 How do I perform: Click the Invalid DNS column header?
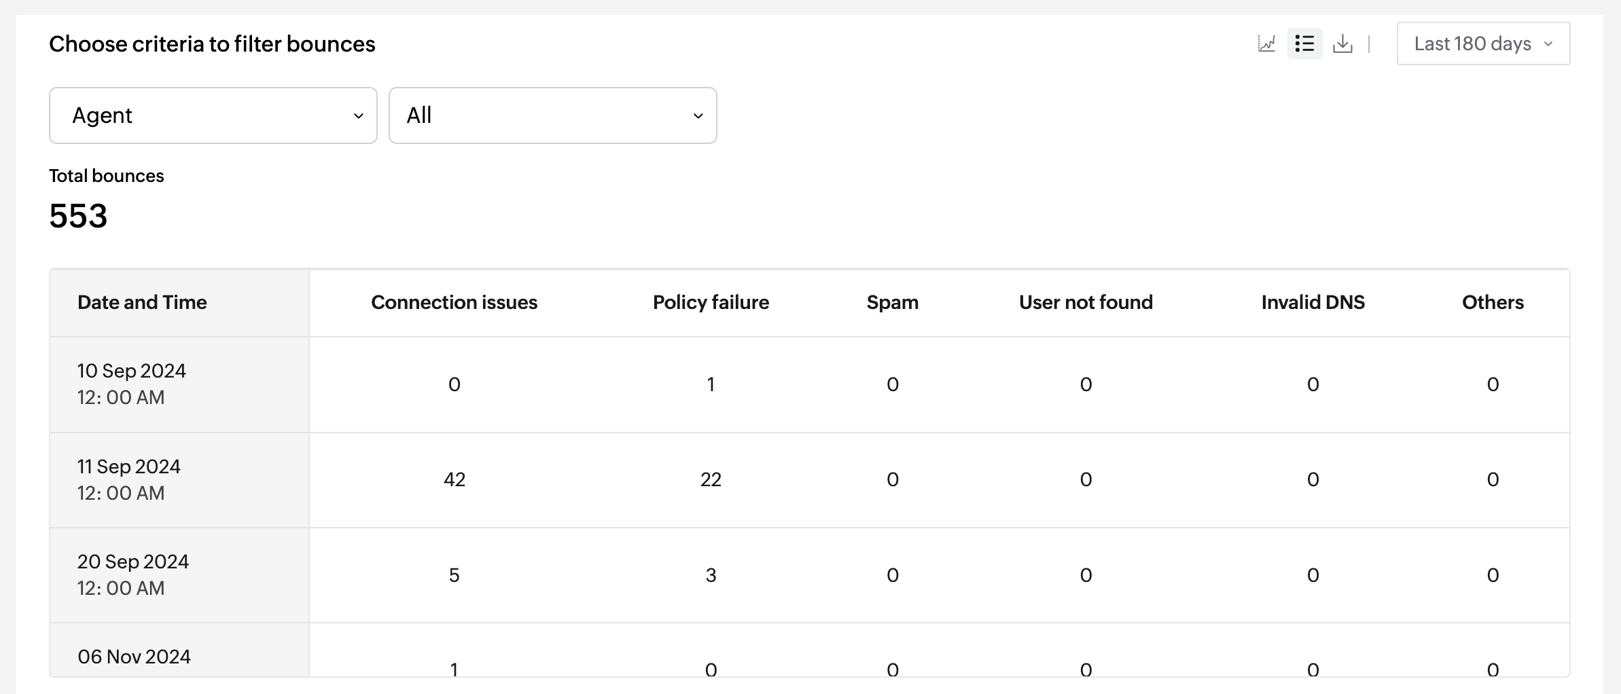tap(1312, 302)
